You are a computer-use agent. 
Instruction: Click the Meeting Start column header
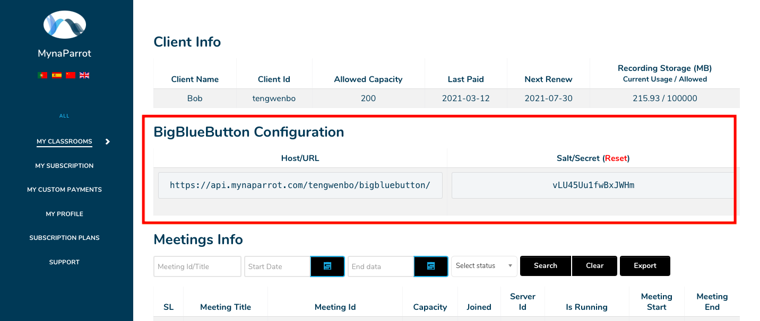657,302
